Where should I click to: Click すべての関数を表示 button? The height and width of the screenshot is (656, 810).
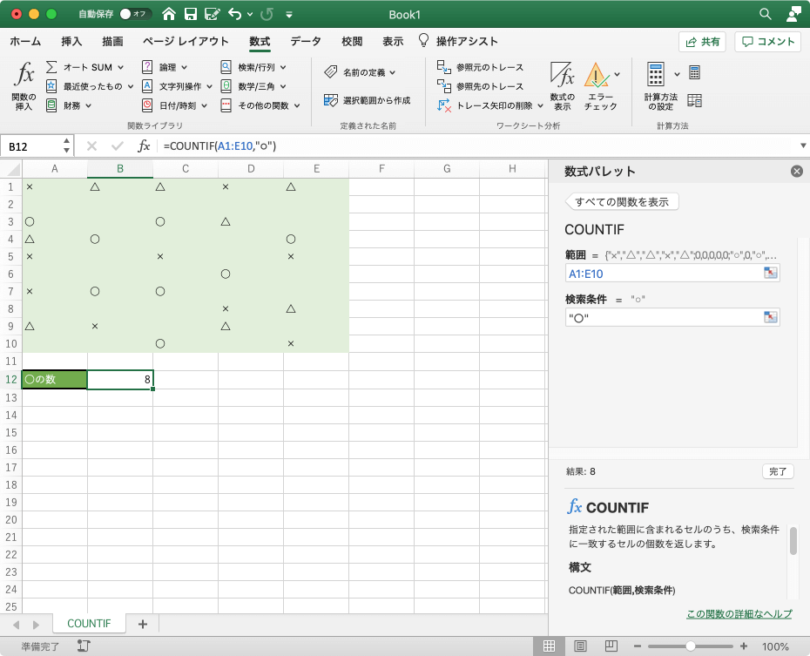pyautogui.click(x=622, y=202)
